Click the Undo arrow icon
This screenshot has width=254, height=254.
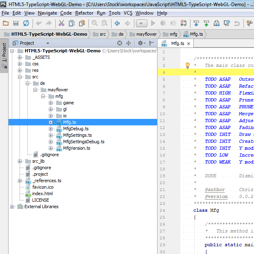(x=39, y=23)
